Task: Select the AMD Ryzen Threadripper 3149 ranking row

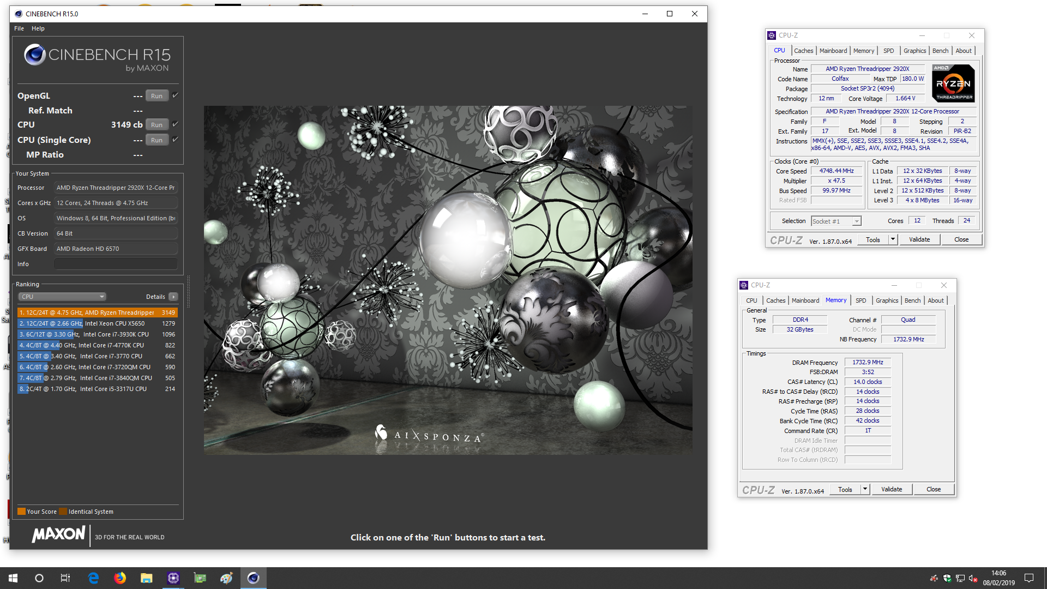Action: [x=98, y=312]
